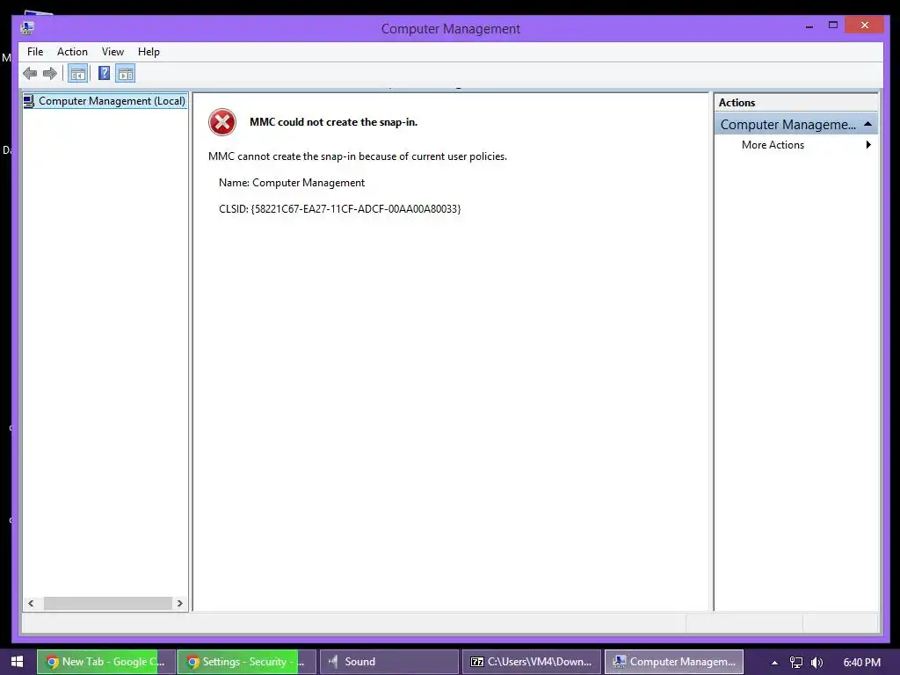Collapse the Computer Management section in Actions pane

click(x=867, y=124)
